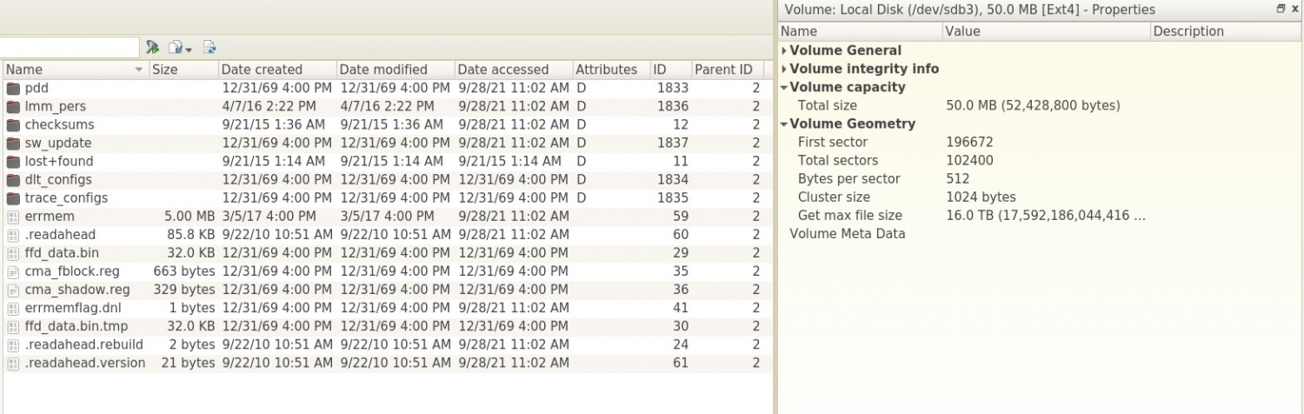This screenshot has width=1304, height=414.
Task: Click the Parent ID column header
Action: (x=727, y=70)
